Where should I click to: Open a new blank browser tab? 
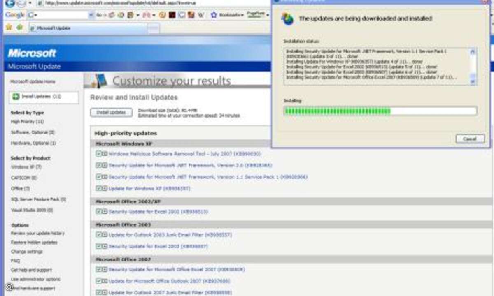point(154,28)
